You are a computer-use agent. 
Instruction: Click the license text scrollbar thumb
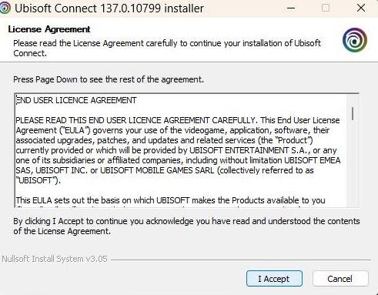[x=353, y=114]
